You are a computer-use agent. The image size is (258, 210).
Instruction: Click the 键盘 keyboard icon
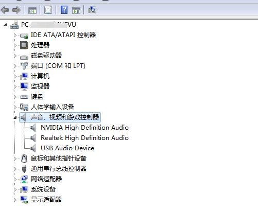coord(24,97)
